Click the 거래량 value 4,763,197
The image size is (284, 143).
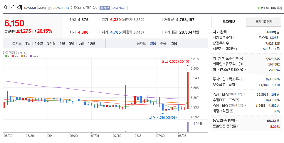pos(185,20)
